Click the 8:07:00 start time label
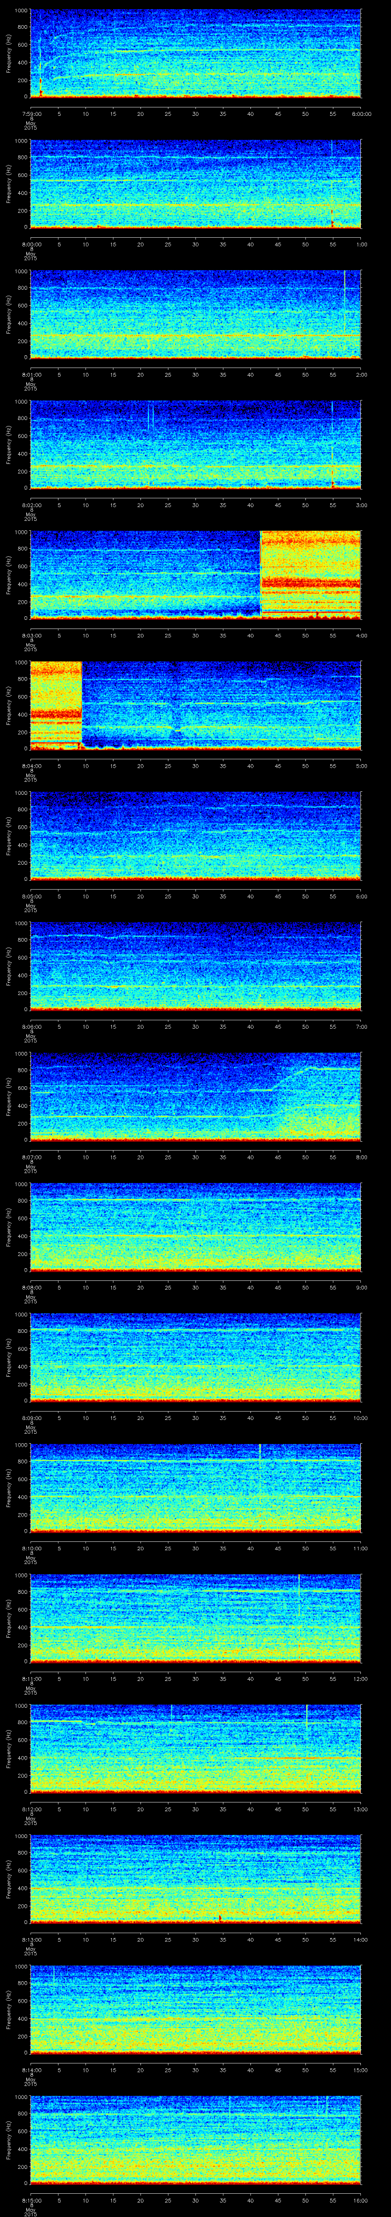The width and height of the screenshot is (391, 2217). (31, 1157)
